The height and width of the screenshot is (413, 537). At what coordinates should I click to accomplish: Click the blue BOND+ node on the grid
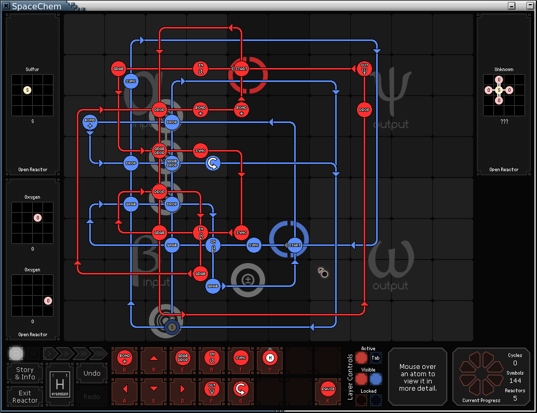pyautogui.click(x=90, y=122)
